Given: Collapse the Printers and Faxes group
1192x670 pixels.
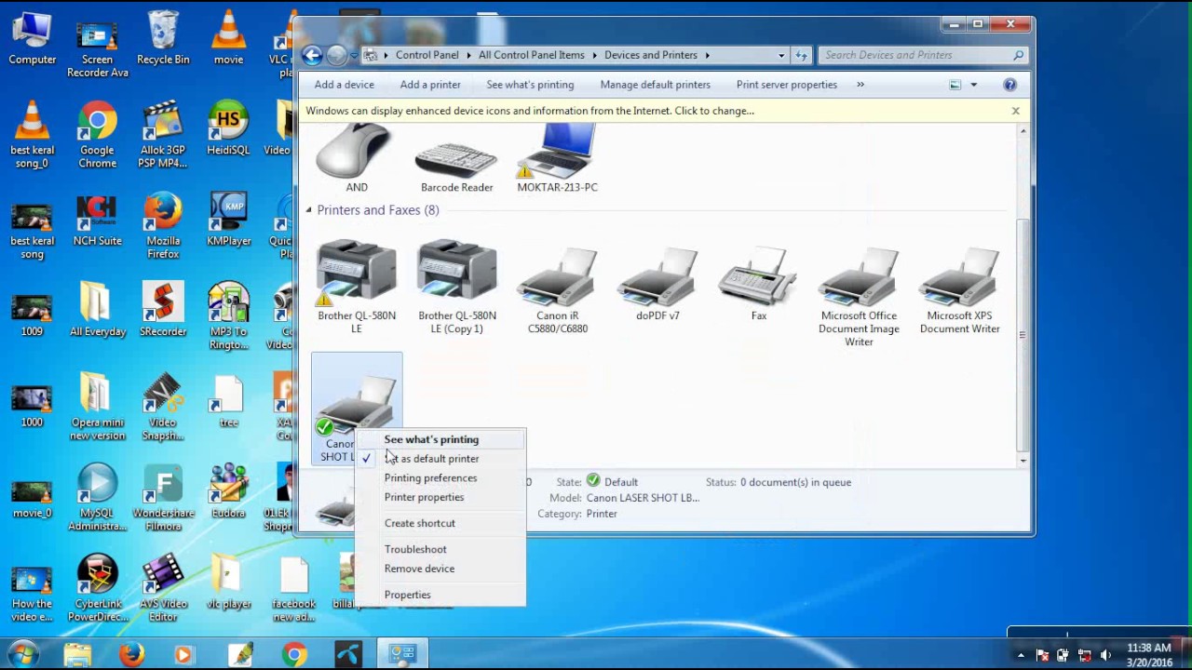Looking at the screenshot, I should coord(309,210).
